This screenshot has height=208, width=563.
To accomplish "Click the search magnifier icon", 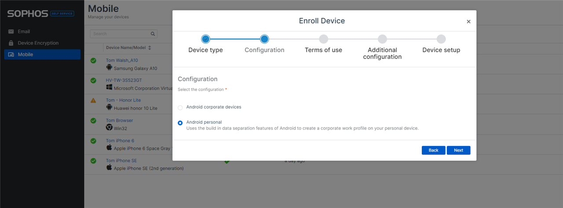I will click(153, 34).
